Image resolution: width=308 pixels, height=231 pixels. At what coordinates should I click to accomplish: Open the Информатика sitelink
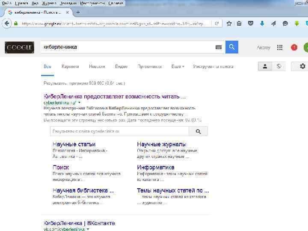coord(156,167)
